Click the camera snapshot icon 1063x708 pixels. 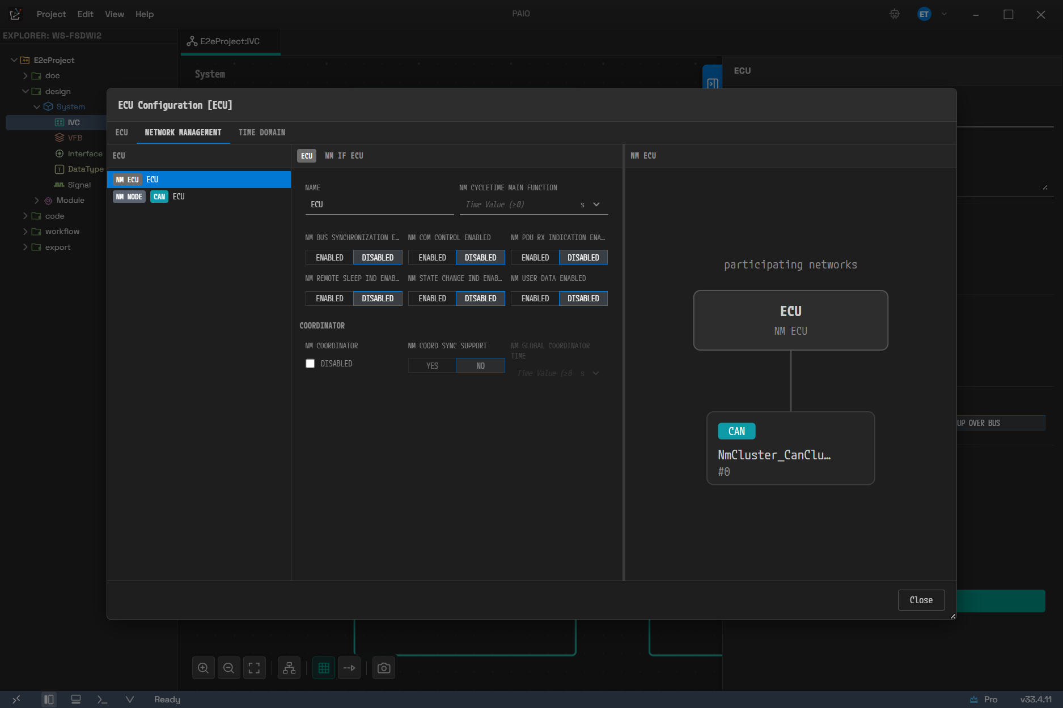click(384, 668)
